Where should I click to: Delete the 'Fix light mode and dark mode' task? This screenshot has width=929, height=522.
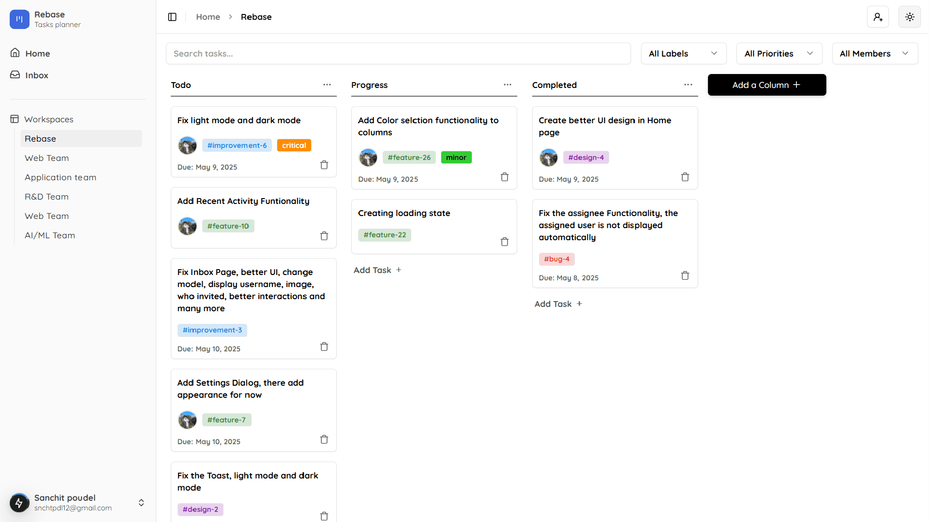pos(324,165)
